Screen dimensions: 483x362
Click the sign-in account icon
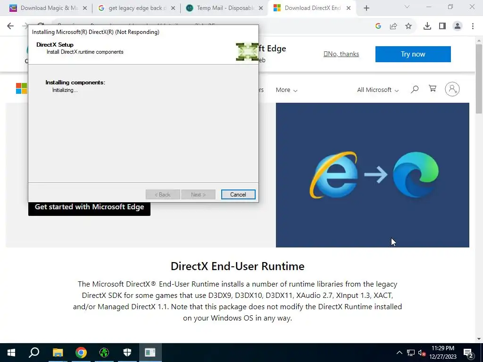coord(452,89)
